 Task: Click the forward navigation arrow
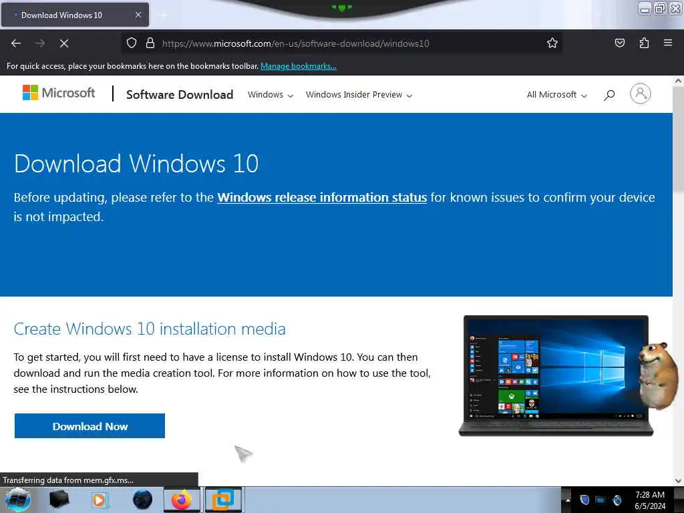(40, 43)
